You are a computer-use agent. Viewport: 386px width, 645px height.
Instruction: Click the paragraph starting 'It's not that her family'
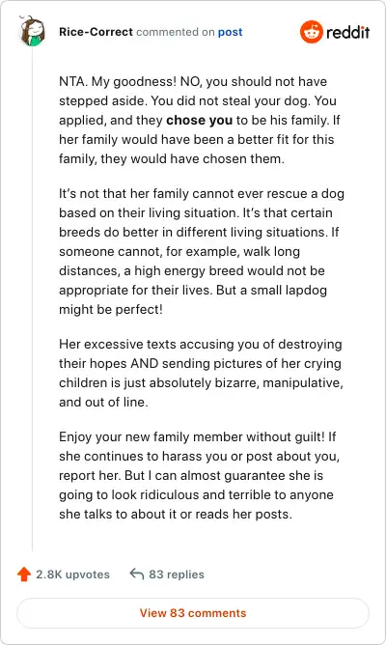coord(202,251)
